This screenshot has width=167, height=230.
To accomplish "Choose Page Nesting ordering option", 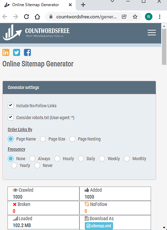I will pos(73,139).
